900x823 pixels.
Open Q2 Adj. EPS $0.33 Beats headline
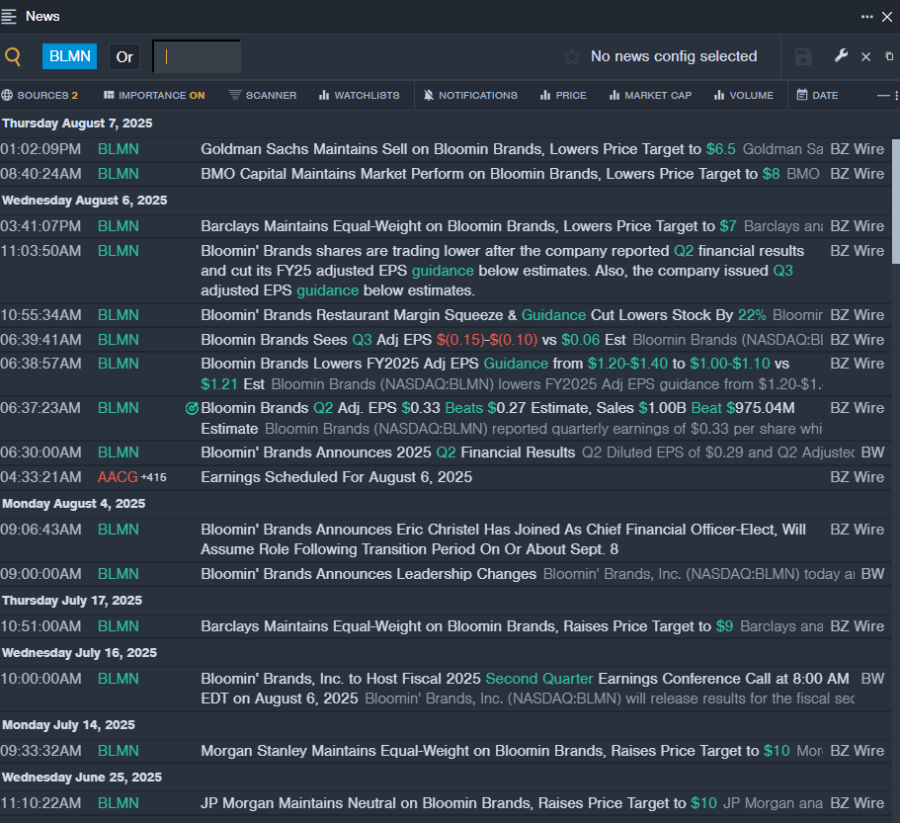coord(498,418)
